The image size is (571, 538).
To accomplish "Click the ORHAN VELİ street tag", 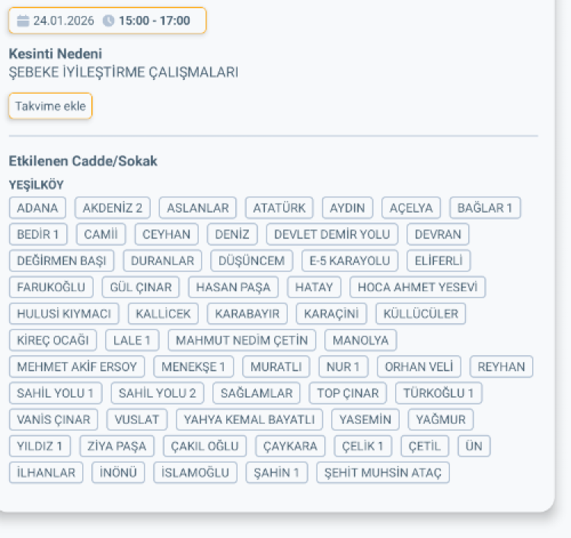I will click(419, 367).
